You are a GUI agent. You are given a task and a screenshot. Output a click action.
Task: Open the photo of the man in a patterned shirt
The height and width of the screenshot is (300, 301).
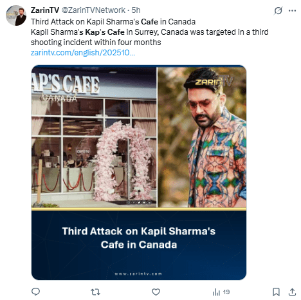(x=202, y=137)
